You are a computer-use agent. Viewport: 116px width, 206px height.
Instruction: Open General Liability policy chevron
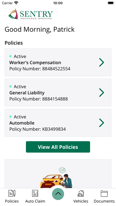click(x=101, y=93)
